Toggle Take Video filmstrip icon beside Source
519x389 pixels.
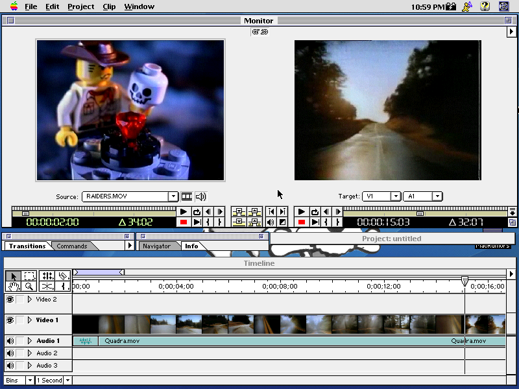click(x=187, y=197)
